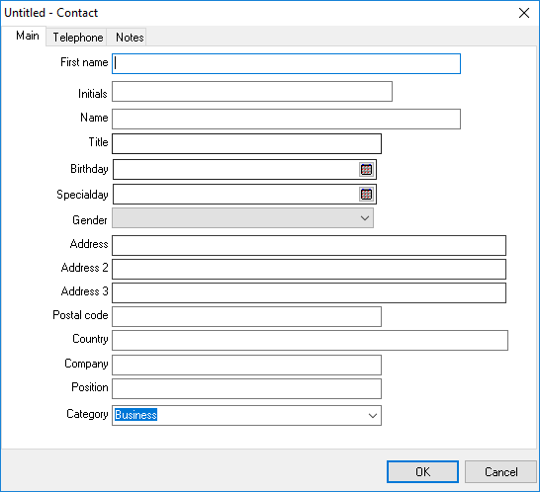Open the Specialday calendar picker icon

click(366, 194)
